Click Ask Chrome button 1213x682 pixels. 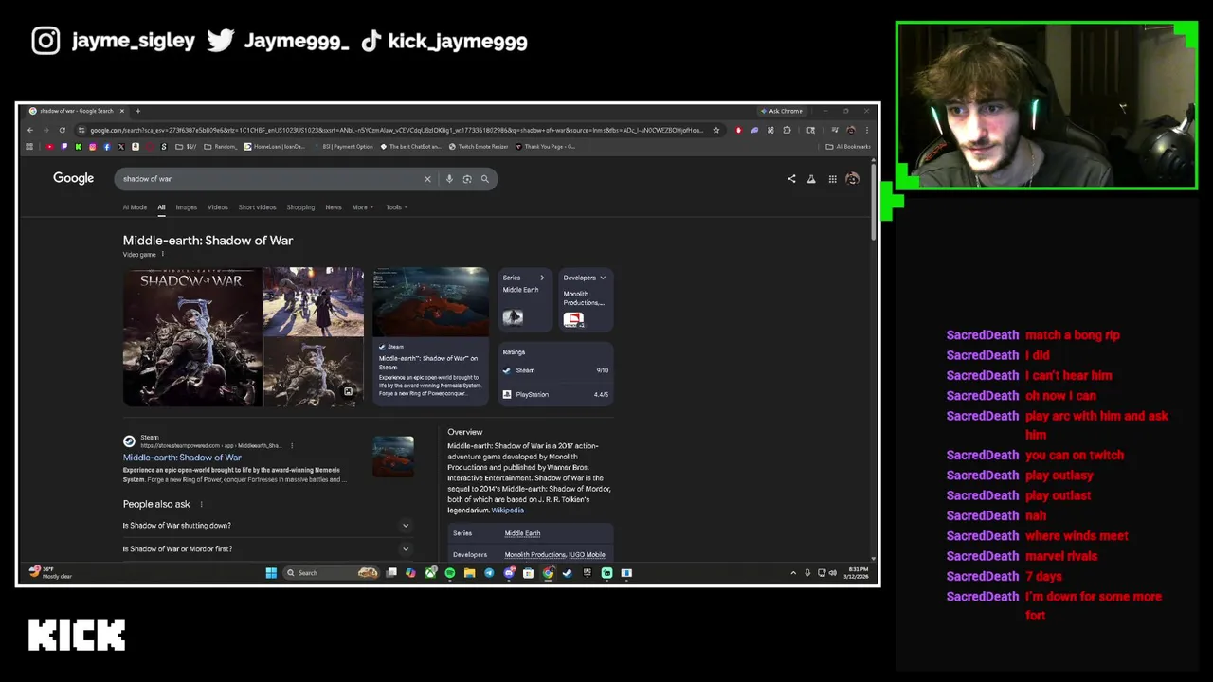(781, 111)
